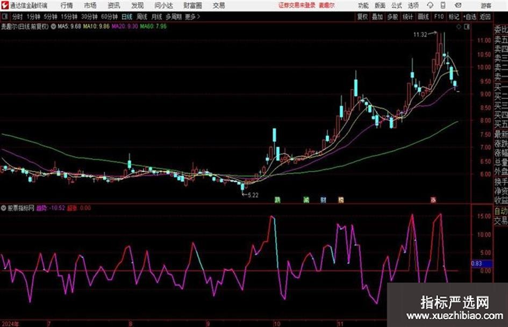Select the 5分钟 period
508x327 pixels.
coord(50,17)
